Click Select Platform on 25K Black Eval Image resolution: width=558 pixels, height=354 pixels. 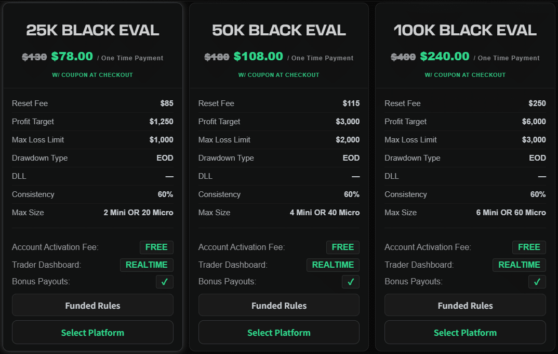[x=92, y=333]
